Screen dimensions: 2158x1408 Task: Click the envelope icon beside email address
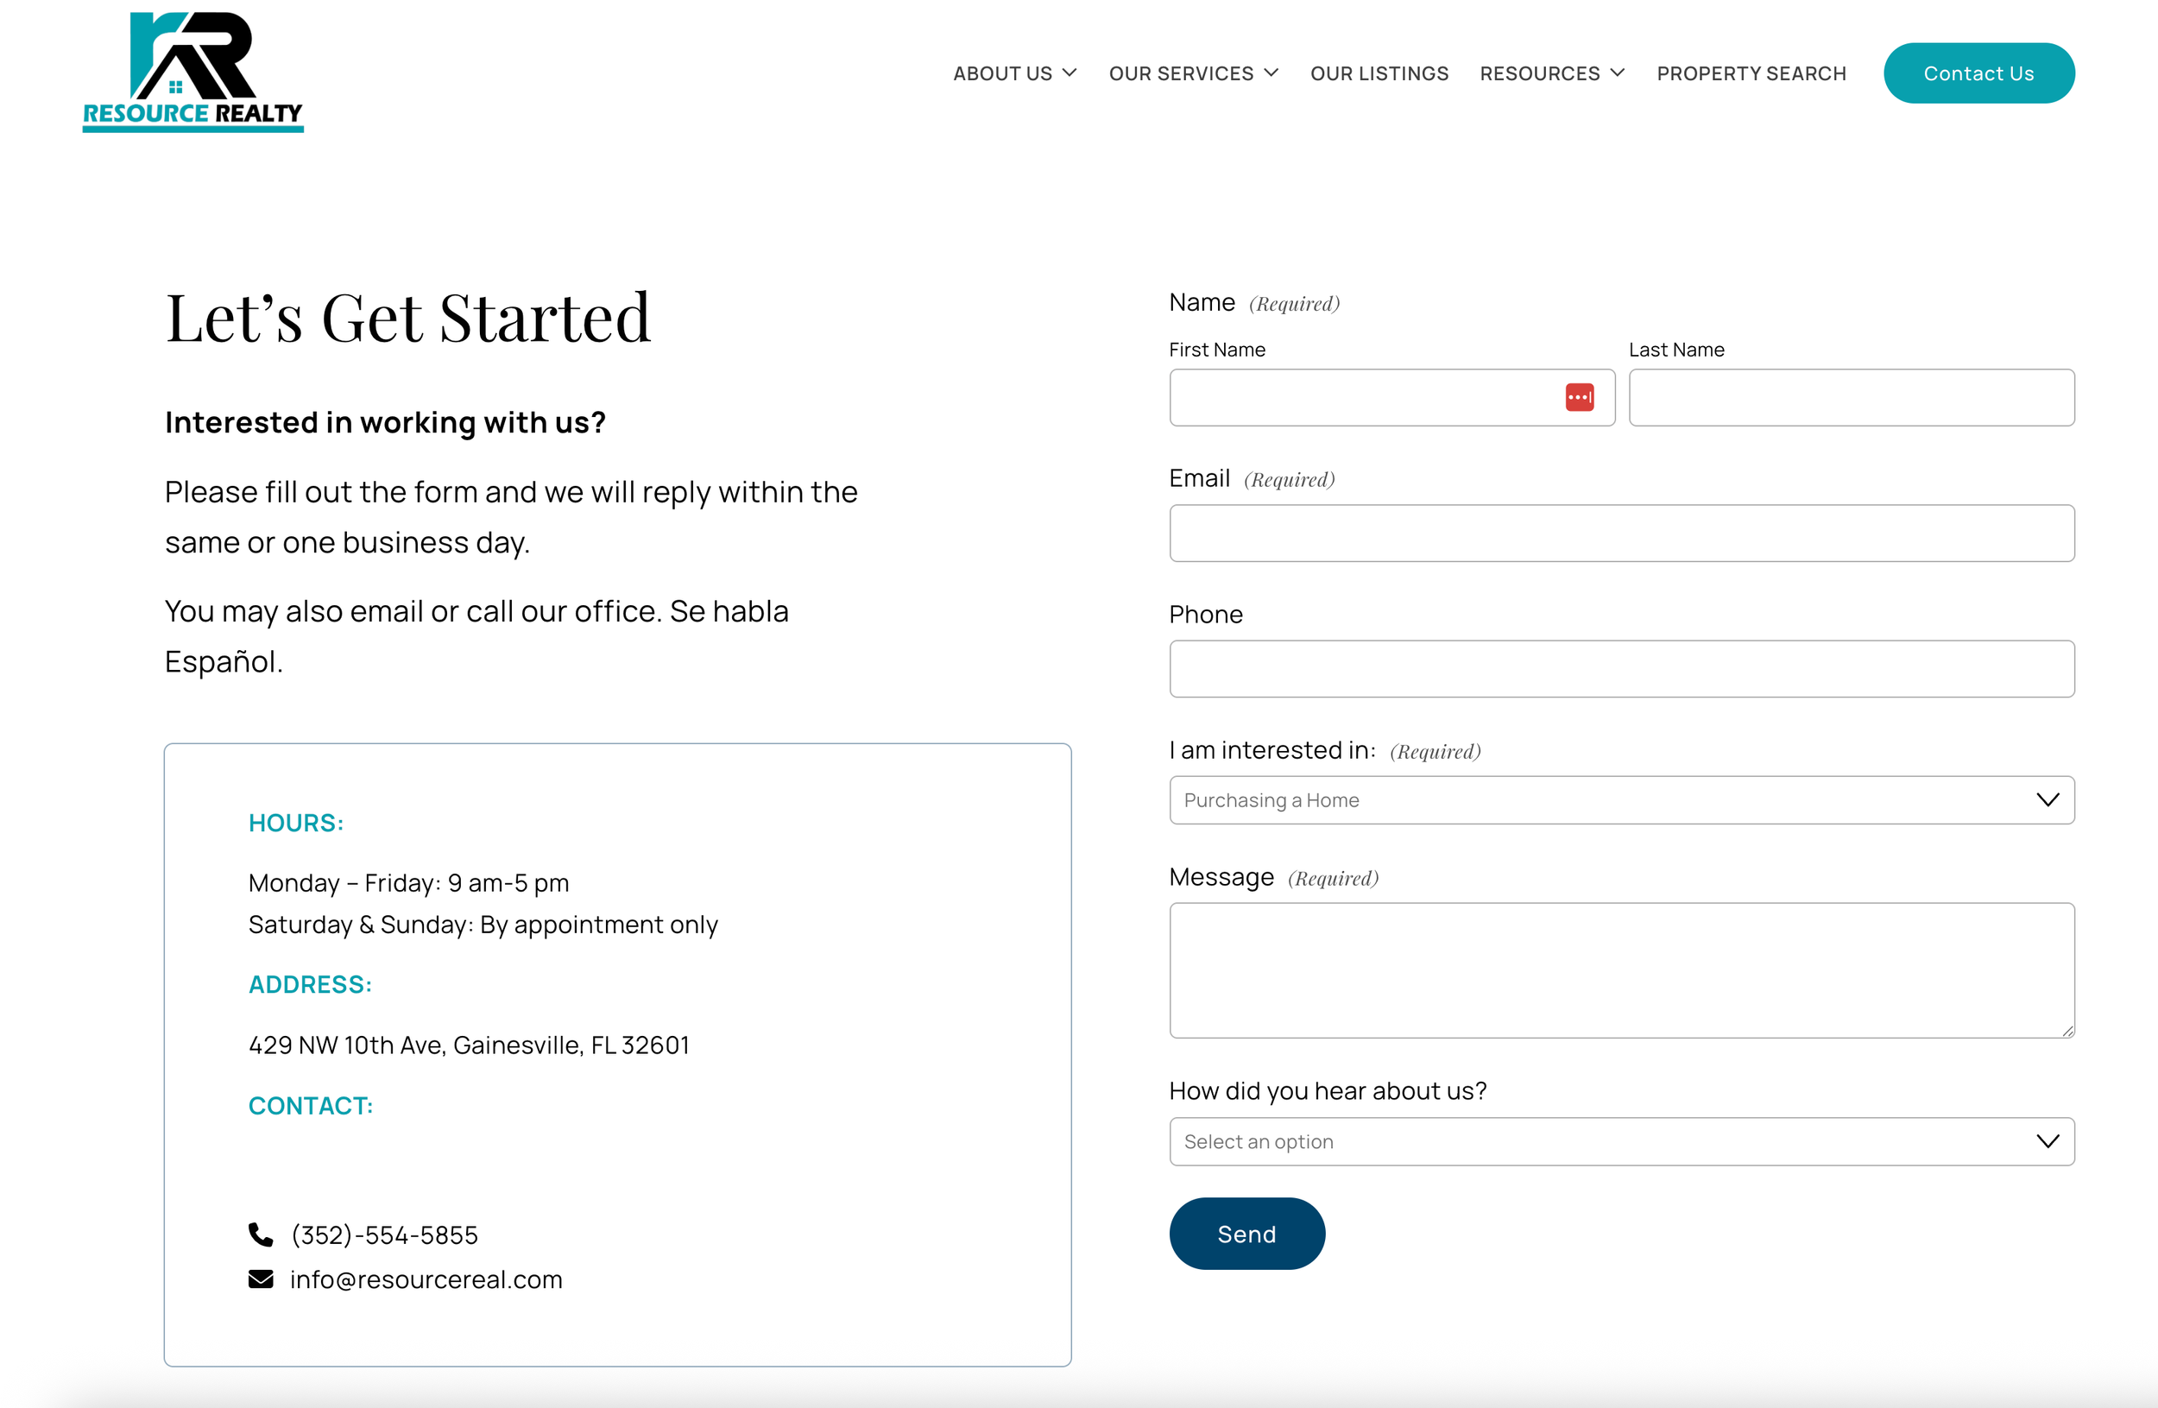(x=260, y=1279)
